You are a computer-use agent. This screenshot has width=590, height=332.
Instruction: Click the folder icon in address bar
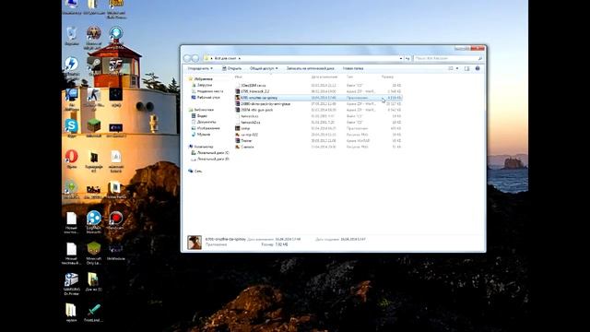pos(206,58)
